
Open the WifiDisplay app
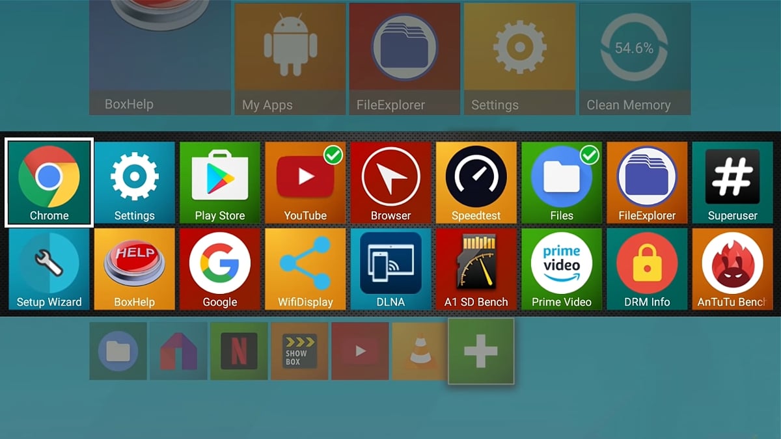click(x=305, y=269)
